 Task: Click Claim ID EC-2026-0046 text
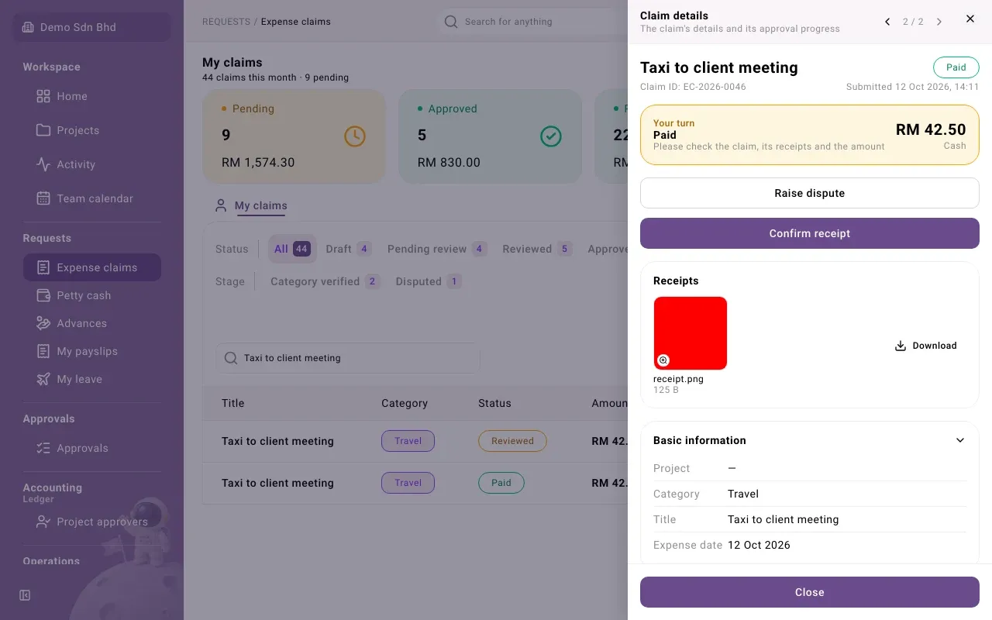coord(693,87)
